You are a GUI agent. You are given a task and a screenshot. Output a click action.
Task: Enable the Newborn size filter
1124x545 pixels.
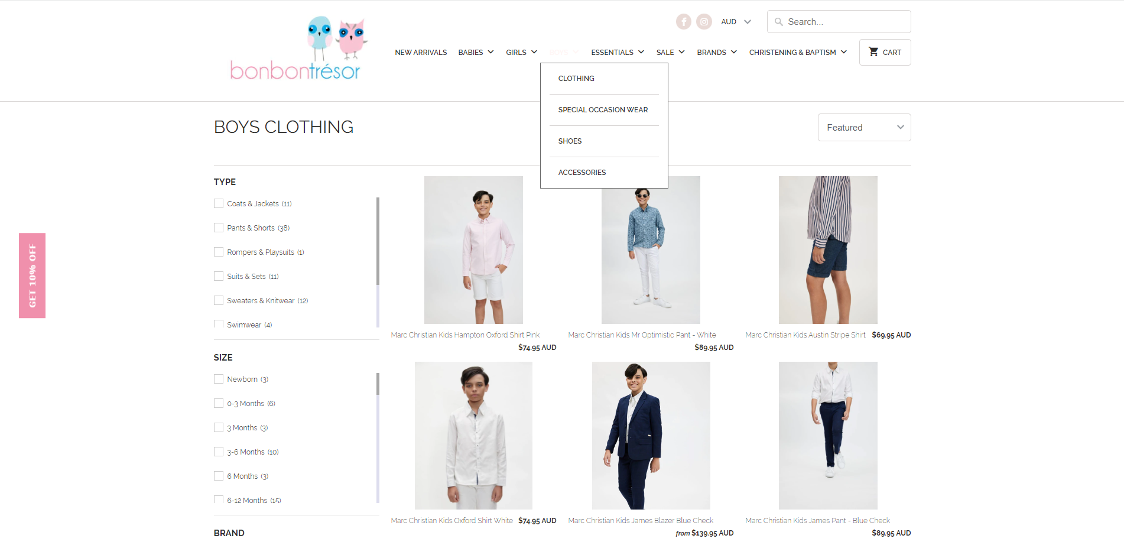(219, 379)
